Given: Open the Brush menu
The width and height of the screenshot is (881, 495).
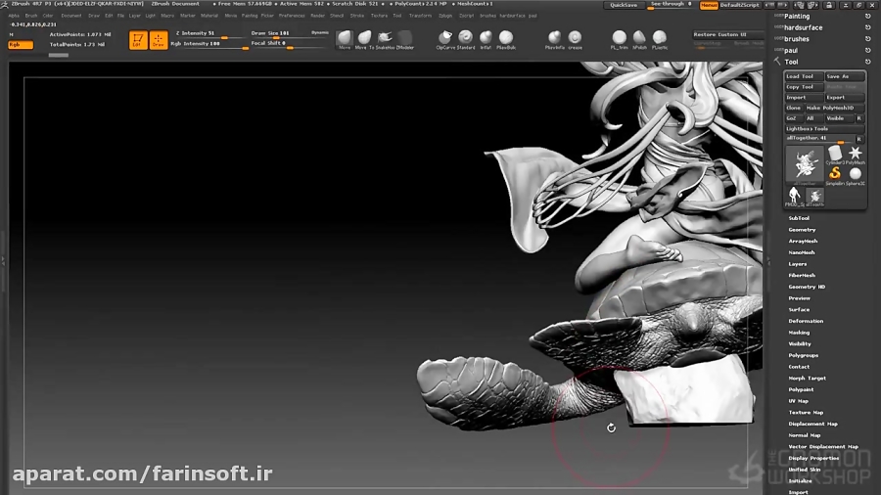Looking at the screenshot, I should (x=31, y=16).
